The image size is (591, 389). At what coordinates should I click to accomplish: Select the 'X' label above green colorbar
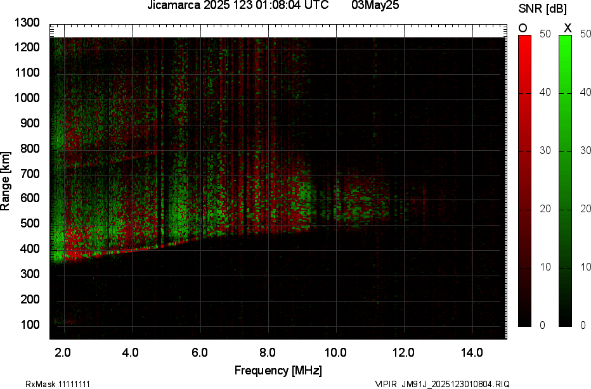568,28
